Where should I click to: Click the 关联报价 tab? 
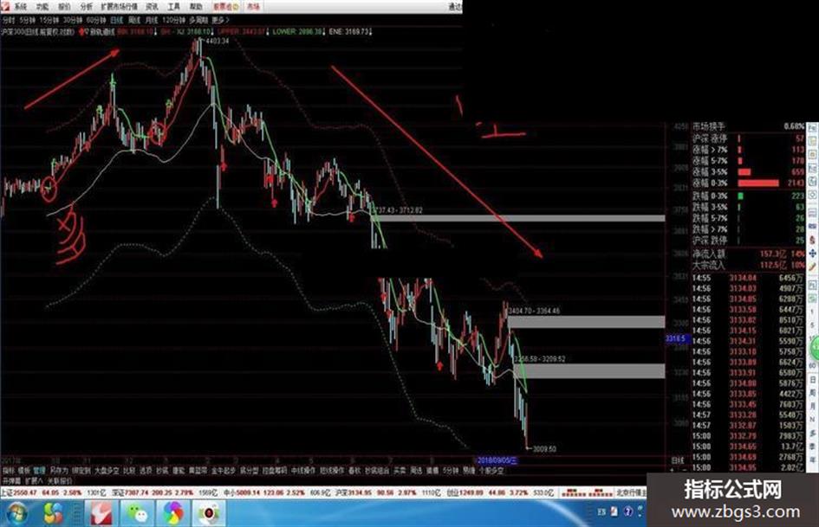[60, 480]
